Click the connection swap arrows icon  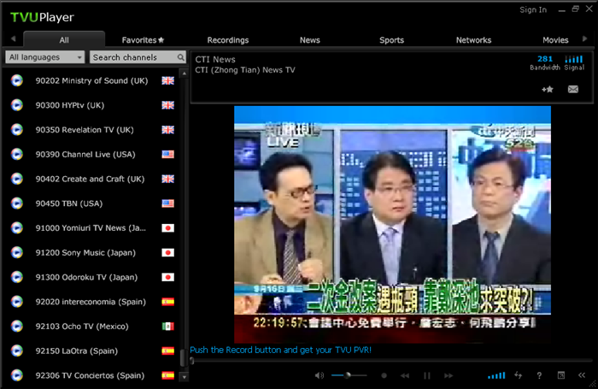(518, 375)
